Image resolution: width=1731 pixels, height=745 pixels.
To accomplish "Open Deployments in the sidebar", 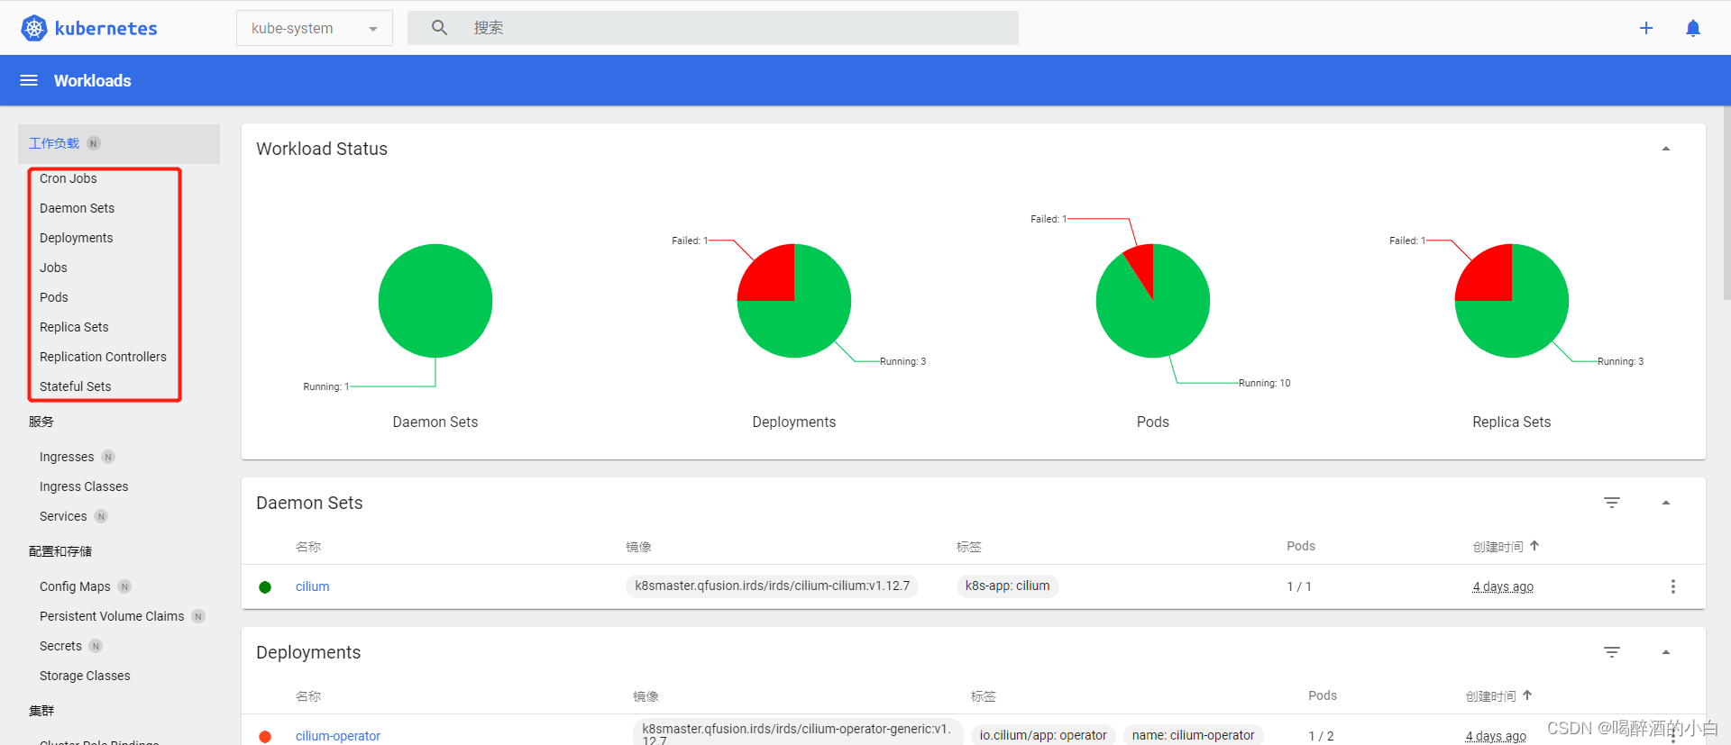I will point(76,238).
